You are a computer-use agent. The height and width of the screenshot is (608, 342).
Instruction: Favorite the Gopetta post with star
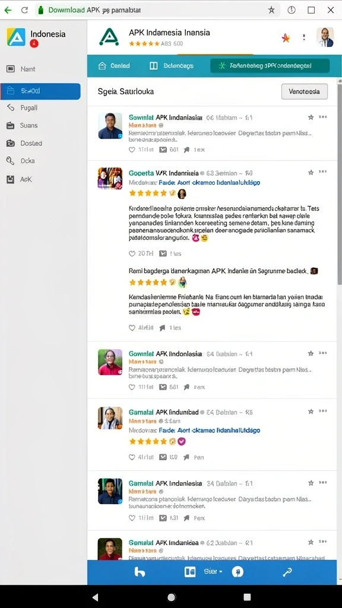tap(311, 172)
